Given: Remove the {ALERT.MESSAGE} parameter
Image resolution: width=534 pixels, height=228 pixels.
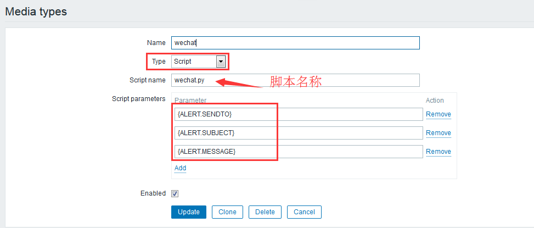Looking at the screenshot, I should pyautogui.click(x=438, y=152).
